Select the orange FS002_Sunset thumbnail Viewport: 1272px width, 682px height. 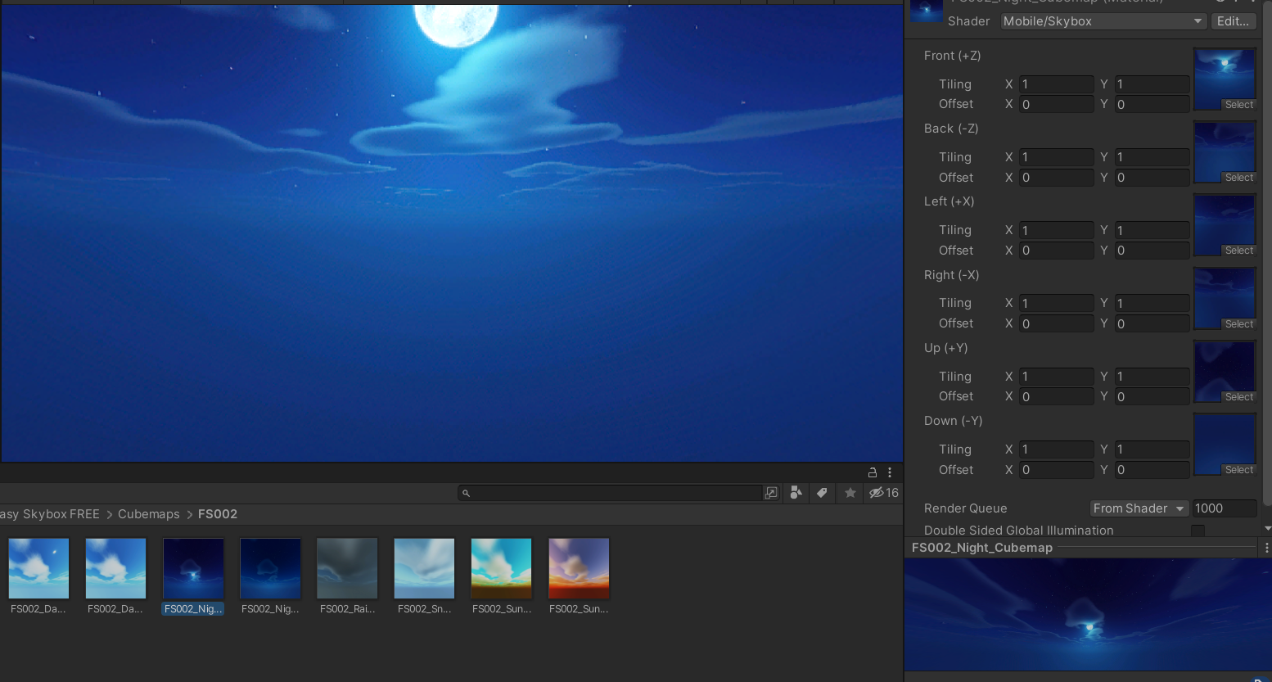pyautogui.click(x=579, y=569)
